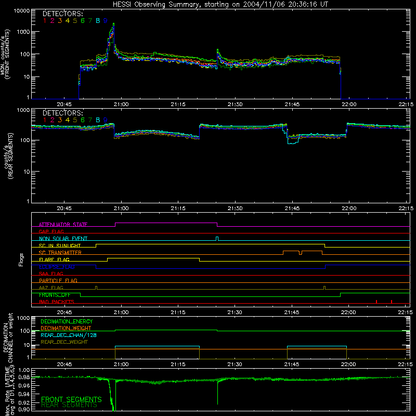Select detector 4 in the rear segments legend
This screenshot has height=416, width=416.
68,120
